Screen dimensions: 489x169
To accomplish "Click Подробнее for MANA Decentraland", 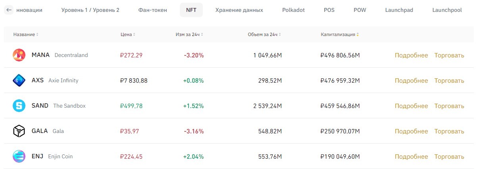I will tap(411, 55).
